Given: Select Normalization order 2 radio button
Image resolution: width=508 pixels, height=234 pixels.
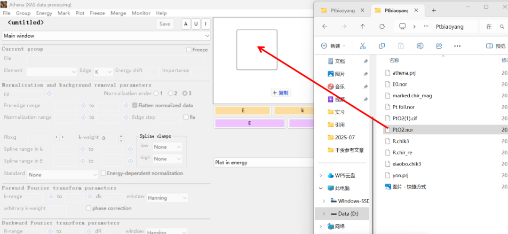Looking at the screenshot, I should 170,94.
